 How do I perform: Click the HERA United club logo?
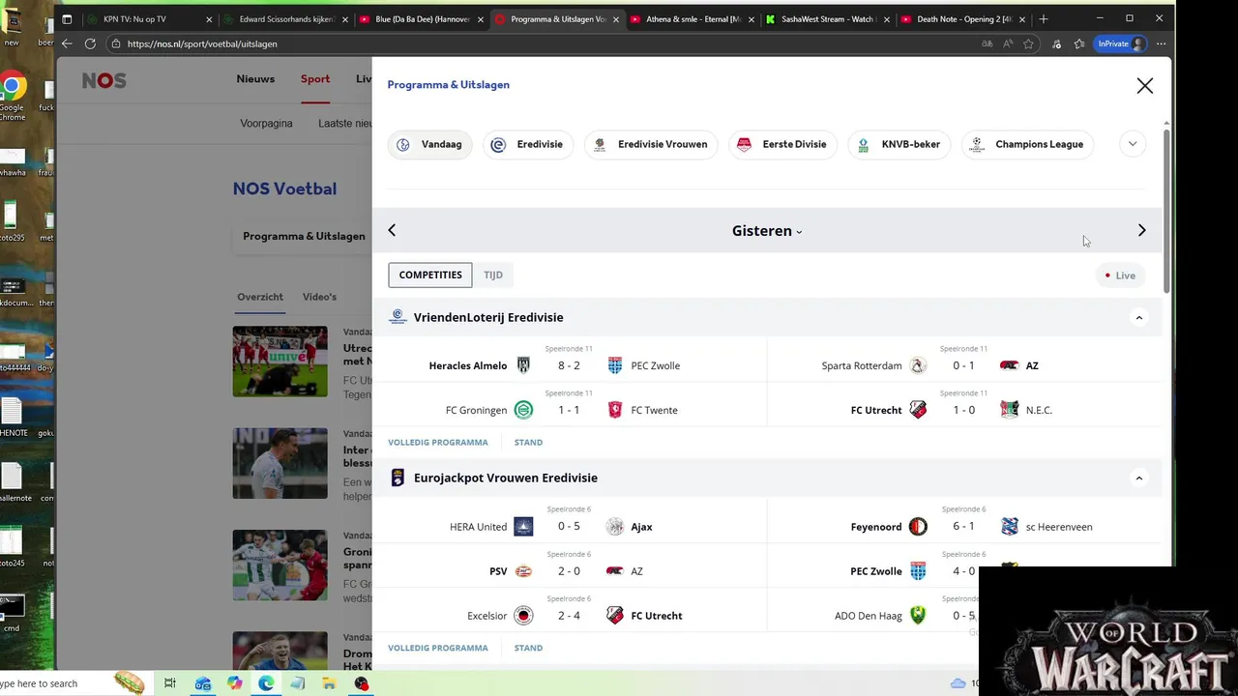tap(523, 527)
